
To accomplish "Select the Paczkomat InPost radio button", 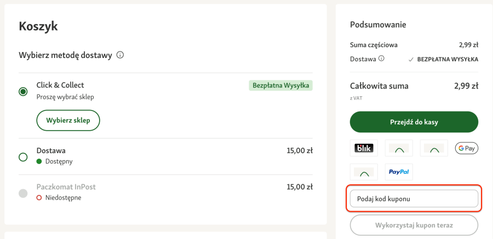I will (x=23, y=193).
